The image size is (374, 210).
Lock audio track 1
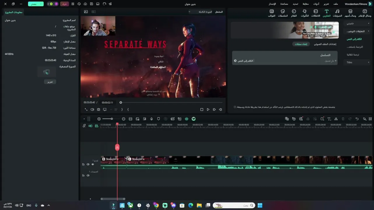pyautogui.click(x=83, y=176)
